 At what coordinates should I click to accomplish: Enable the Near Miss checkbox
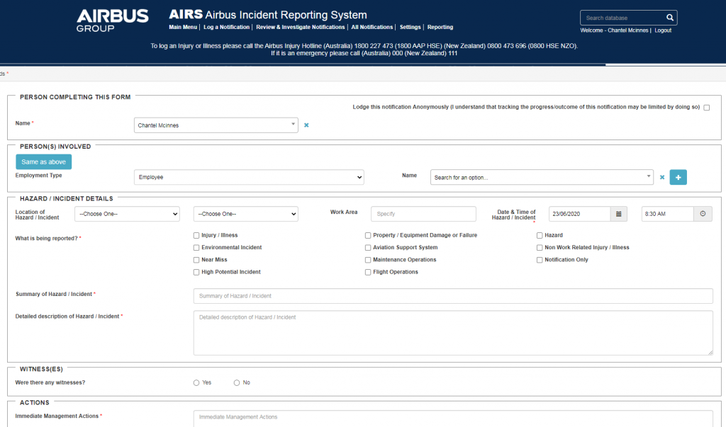pyautogui.click(x=196, y=260)
